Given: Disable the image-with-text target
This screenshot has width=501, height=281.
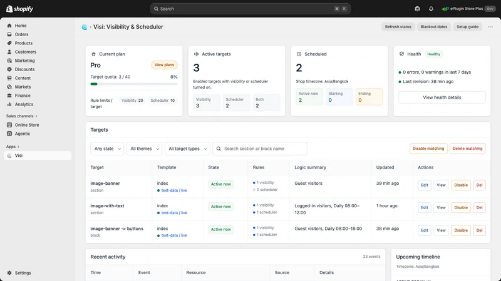Looking at the screenshot, I should click(461, 208).
